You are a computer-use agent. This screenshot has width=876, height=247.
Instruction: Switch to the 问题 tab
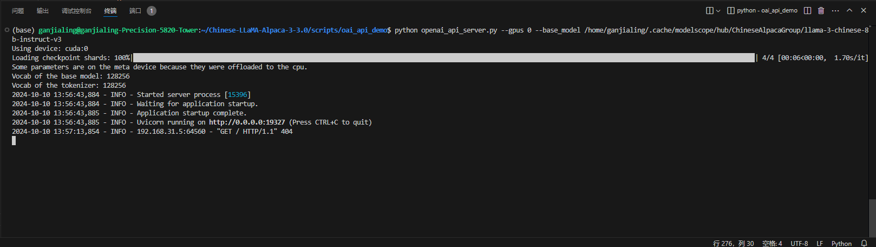[x=18, y=11]
